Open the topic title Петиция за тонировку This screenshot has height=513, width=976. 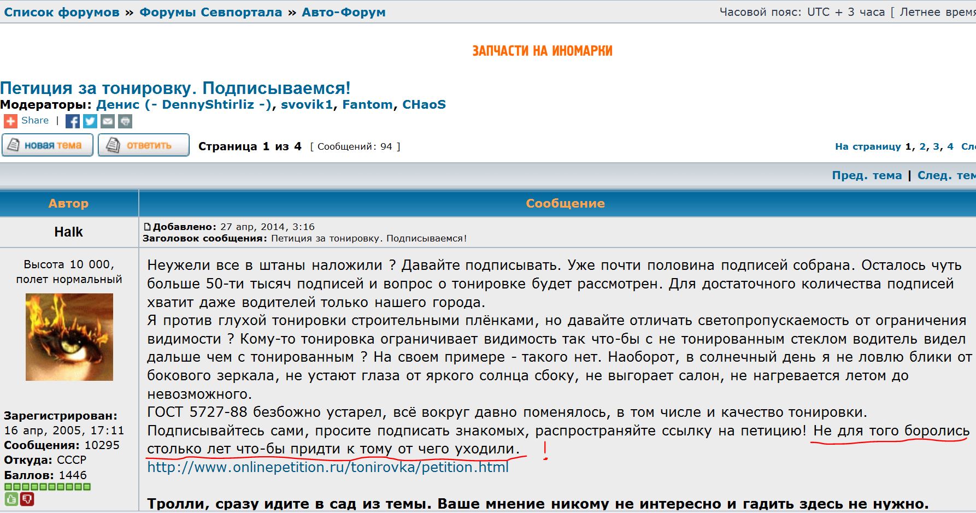[x=175, y=88]
